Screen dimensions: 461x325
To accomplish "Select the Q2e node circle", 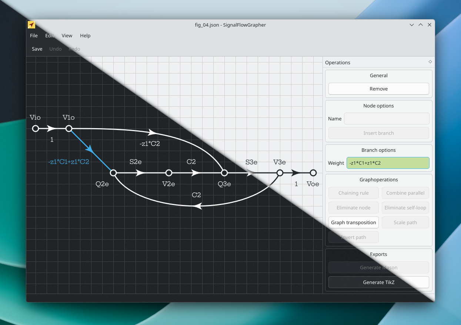I will 113,173.
